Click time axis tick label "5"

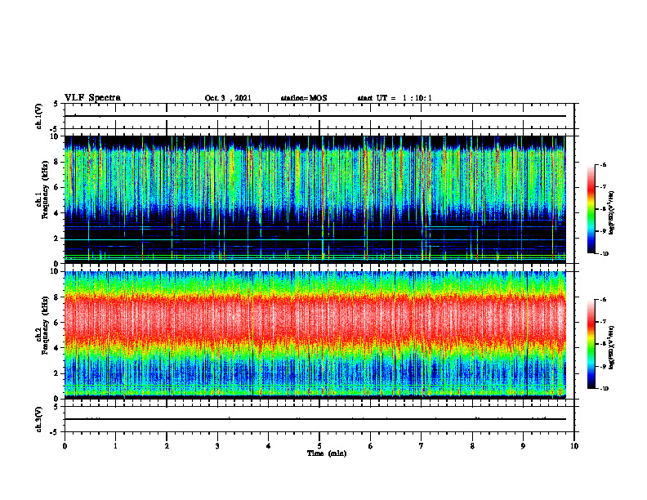(x=319, y=446)
